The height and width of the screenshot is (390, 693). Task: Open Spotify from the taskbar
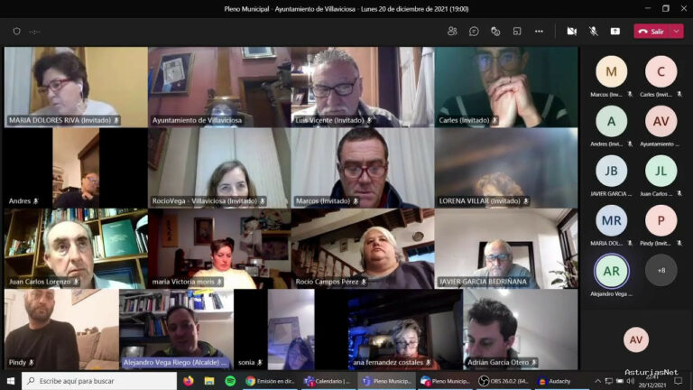point(230,381)
